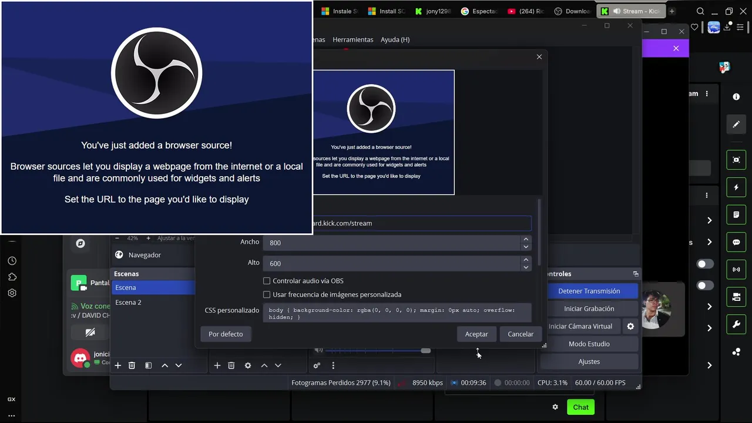
Task: Click Cancelar in the properties dialog
Action: pos(521,334)
